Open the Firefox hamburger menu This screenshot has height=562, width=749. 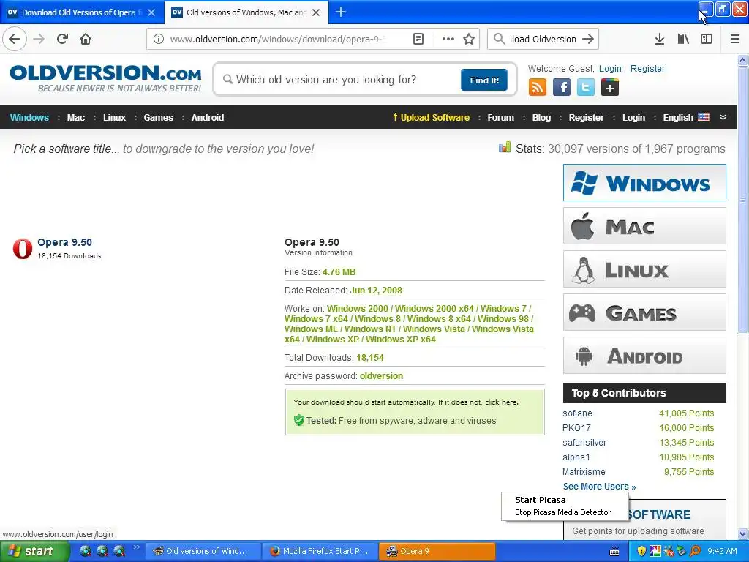click(735, 39)
